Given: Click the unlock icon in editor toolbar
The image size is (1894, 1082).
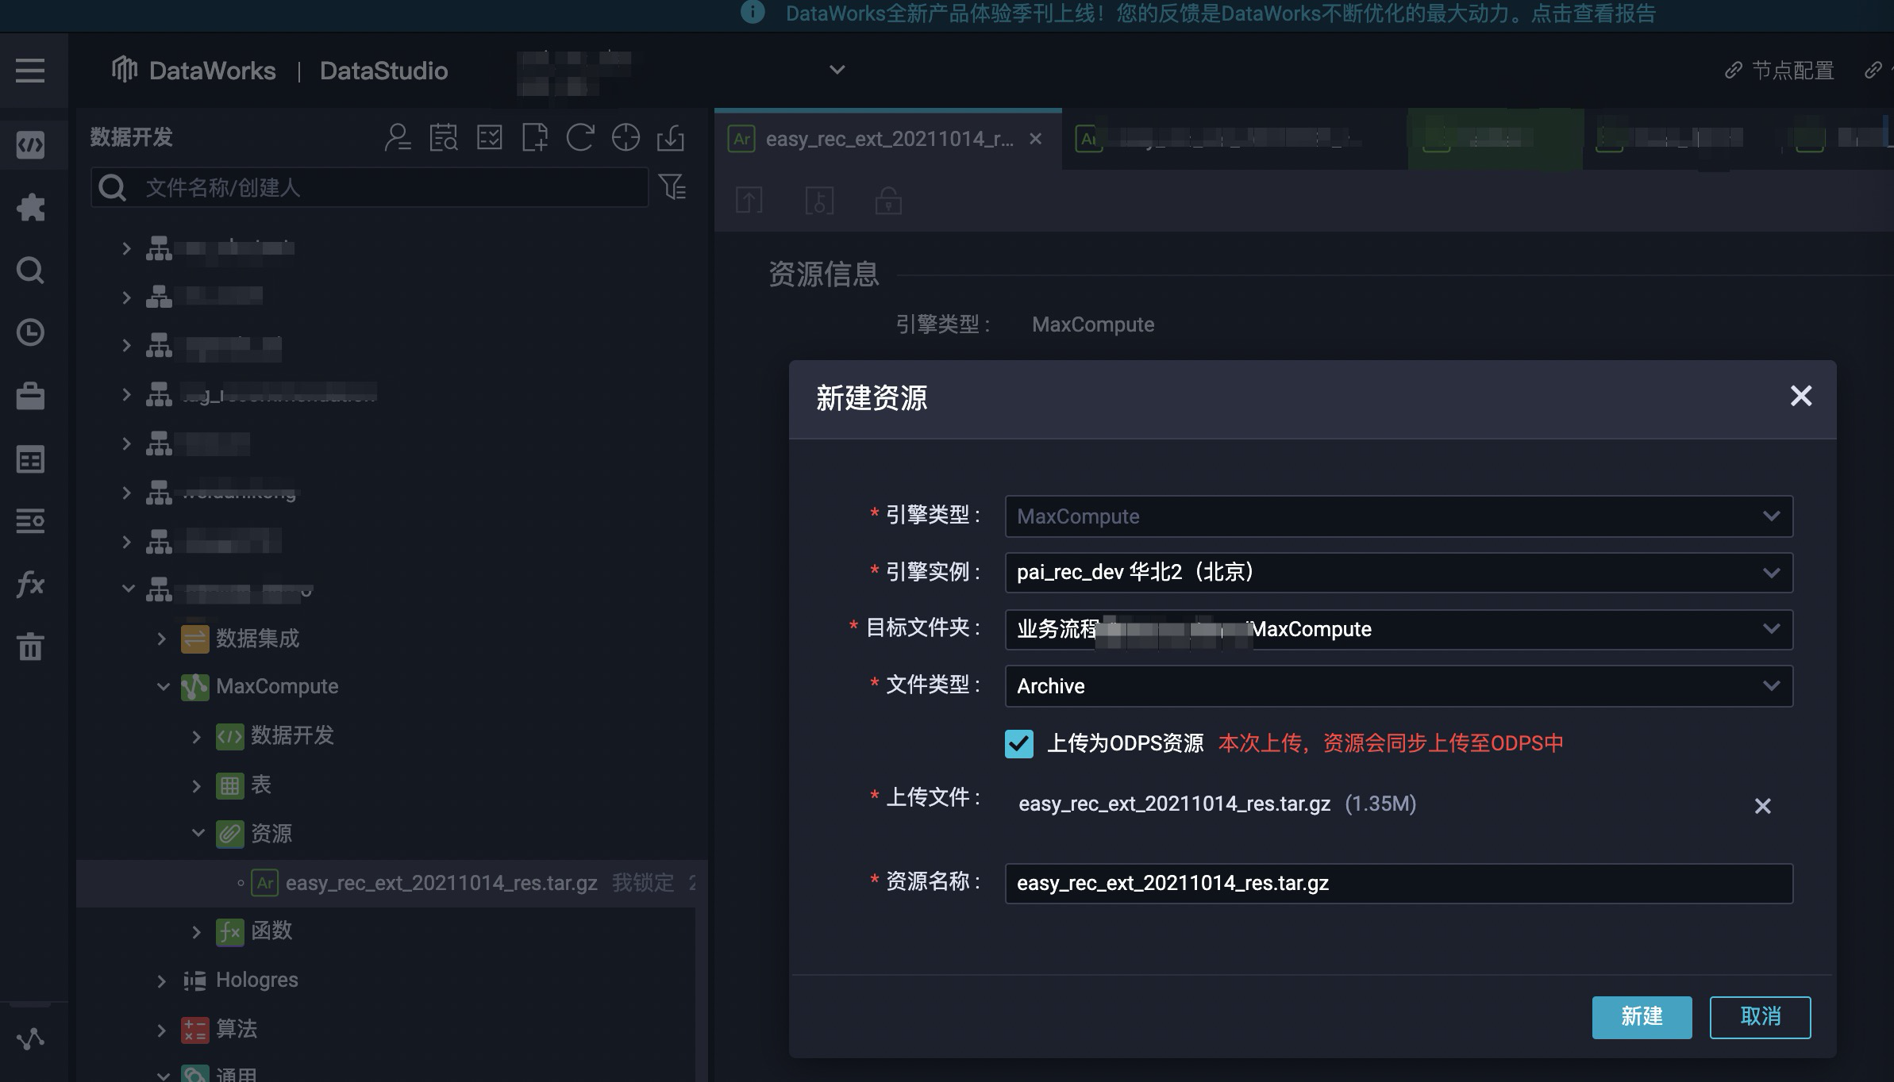Looking at the screenshot, I should click(x=888, y=200).
